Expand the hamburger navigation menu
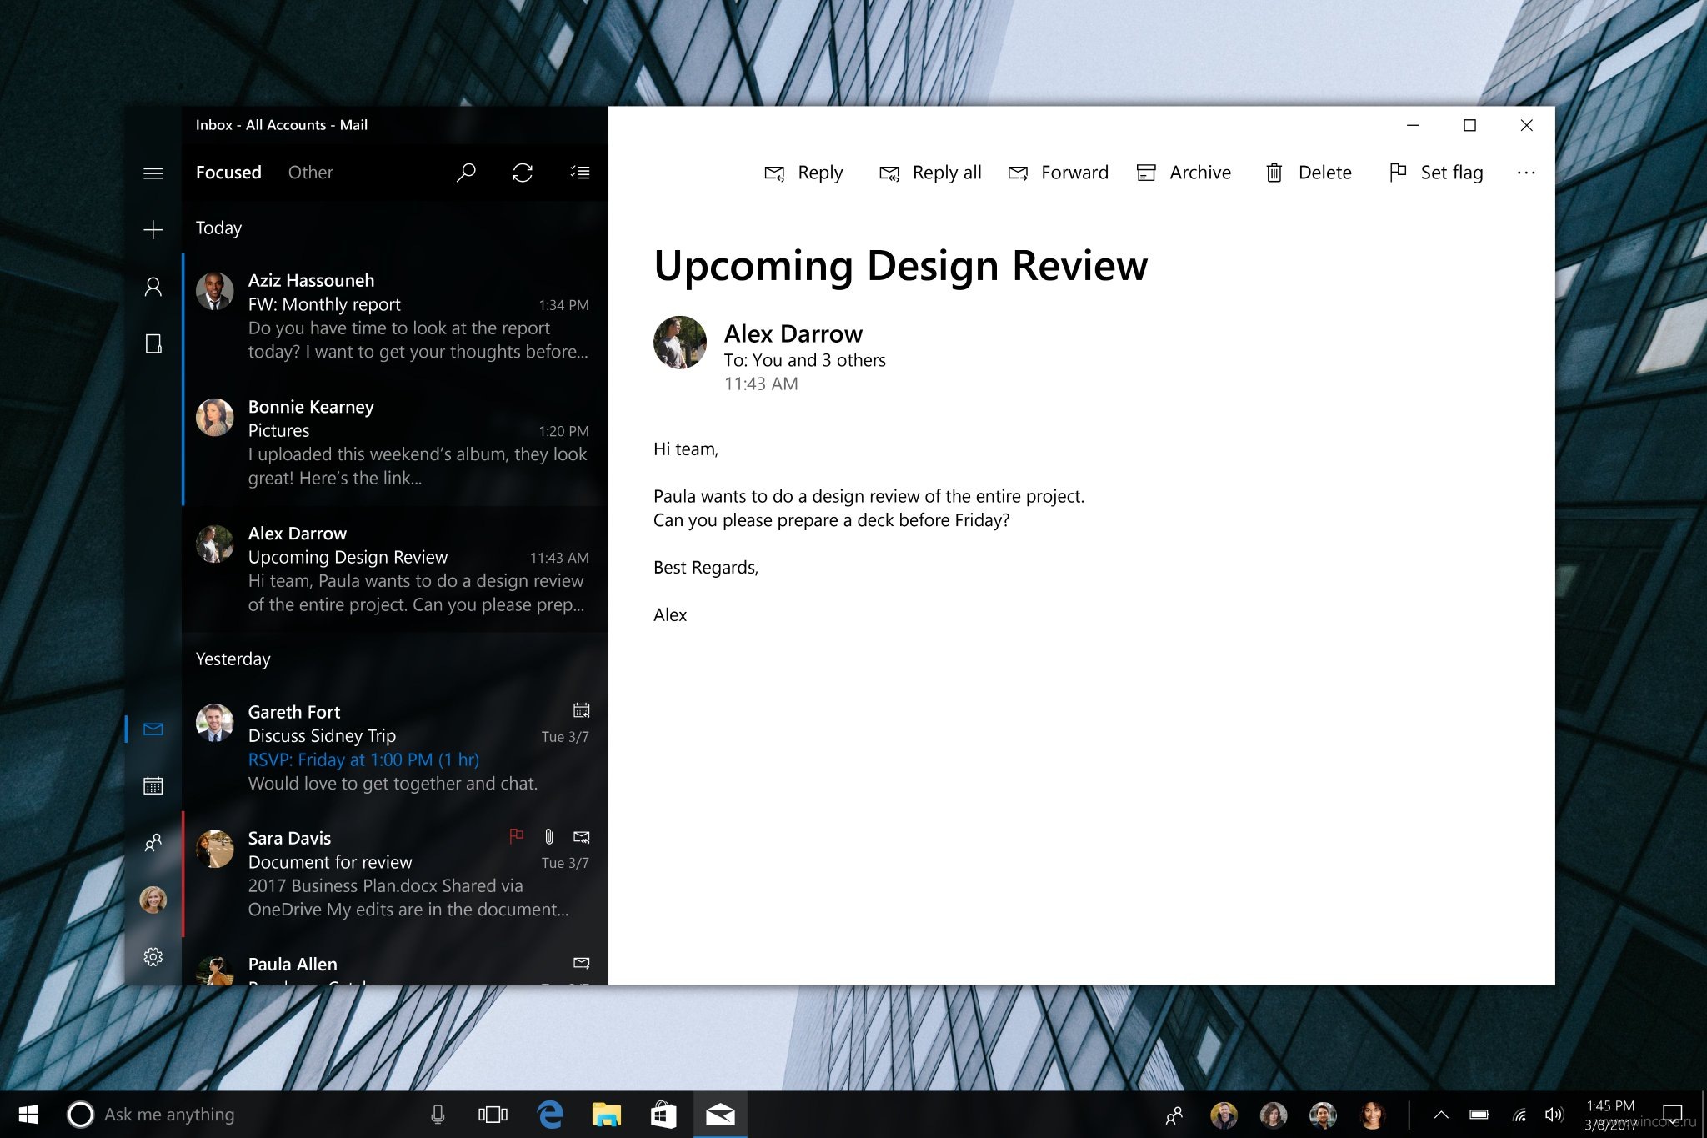Image resolution: width=1707 pixels, height=1138 pixels. (153, 173)
